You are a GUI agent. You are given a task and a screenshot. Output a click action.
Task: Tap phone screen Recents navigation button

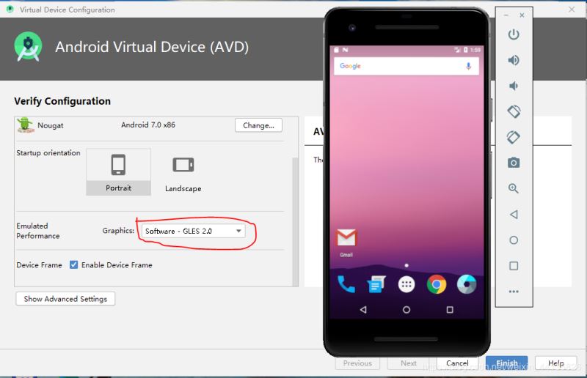tap(450, 310)
